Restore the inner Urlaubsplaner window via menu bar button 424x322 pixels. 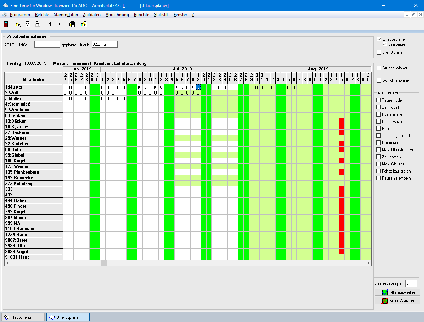click(413, 15)
